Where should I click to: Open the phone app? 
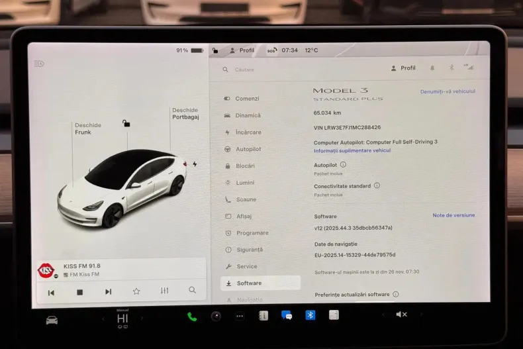pos(192,317)
